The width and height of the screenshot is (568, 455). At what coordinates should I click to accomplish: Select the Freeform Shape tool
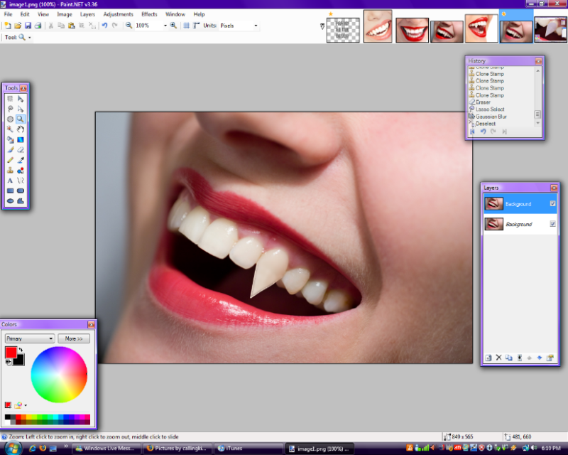(x=21, y=200)
